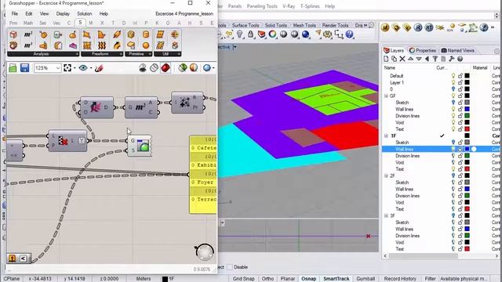This screenshot has height=282, width=502.
Task: Select the Volume (m³) component in Analysis panel
Action: pyautogui.click(x=28, y=45)
